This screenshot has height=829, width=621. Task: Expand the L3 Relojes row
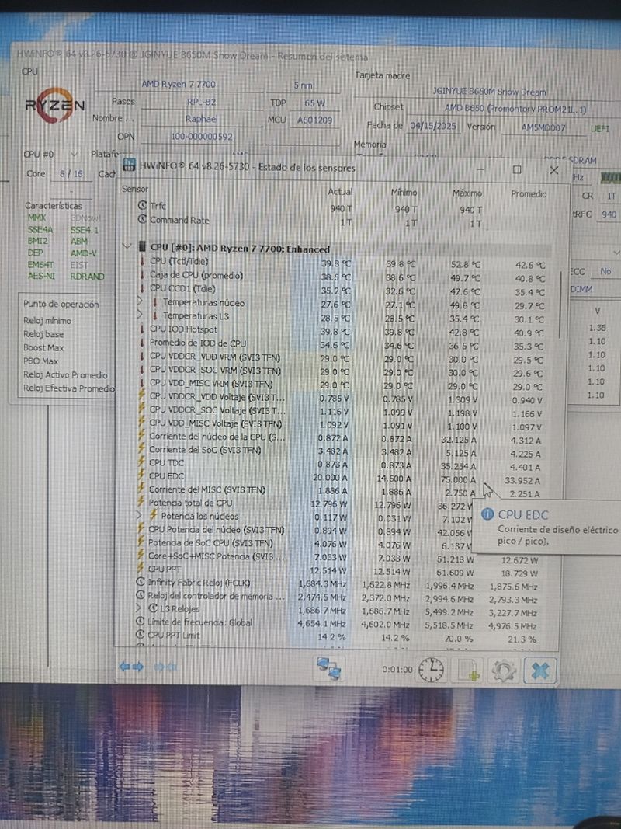(139, 608)
